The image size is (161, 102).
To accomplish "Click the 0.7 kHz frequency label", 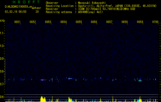I will [2, 84].
